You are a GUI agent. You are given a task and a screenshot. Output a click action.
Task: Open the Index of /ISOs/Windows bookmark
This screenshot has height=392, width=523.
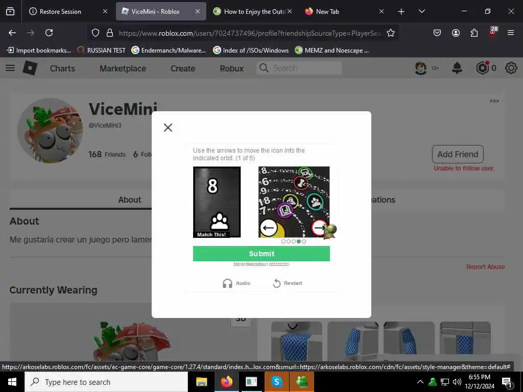(x=251, y=51)
